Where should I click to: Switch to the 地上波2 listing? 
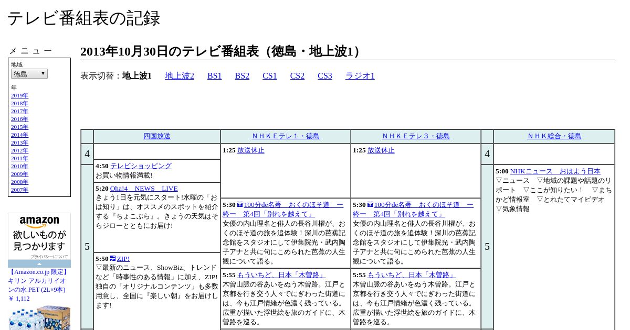pos(180,76)
